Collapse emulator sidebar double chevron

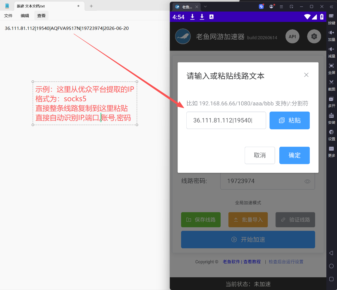coord(331,7)
